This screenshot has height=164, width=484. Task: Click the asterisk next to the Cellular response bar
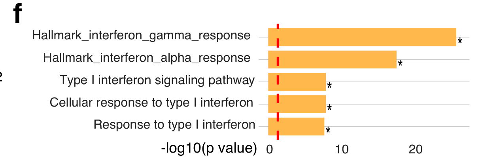329,108
